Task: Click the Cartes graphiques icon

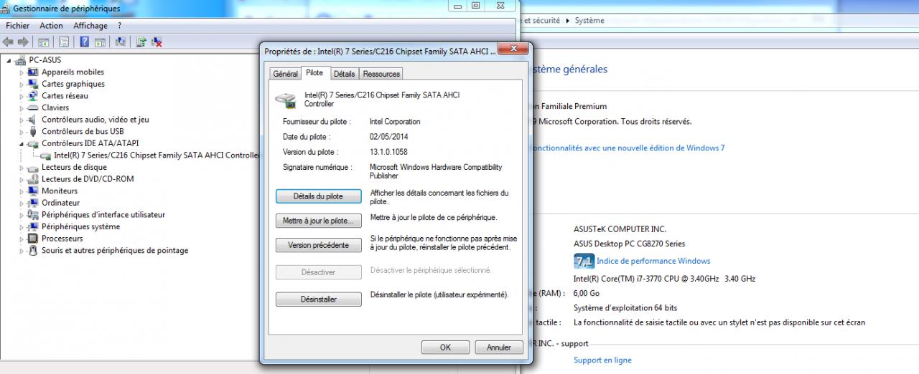Action: pyautogui.click(x=33, y=84)
